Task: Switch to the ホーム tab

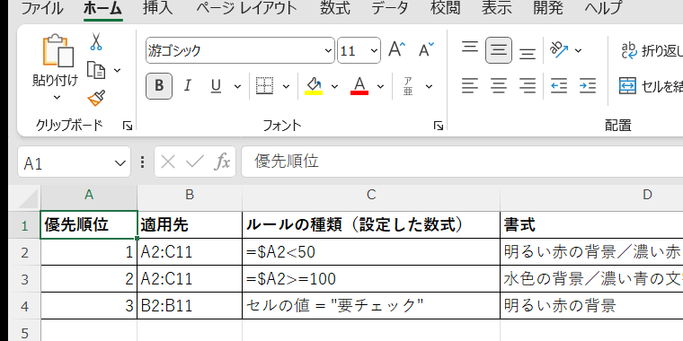Action: 102,8
